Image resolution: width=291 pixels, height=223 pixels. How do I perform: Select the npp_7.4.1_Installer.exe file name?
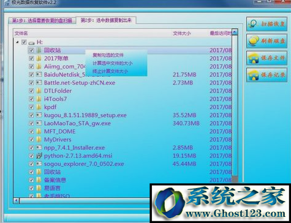pos(74,148)
